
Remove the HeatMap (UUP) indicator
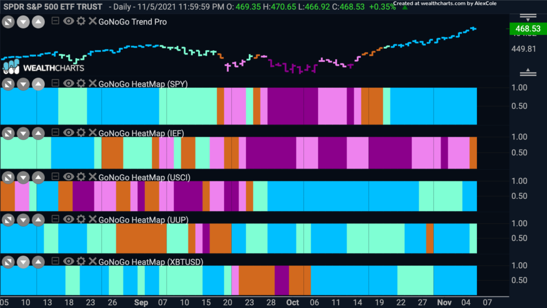tap(92, 219)
